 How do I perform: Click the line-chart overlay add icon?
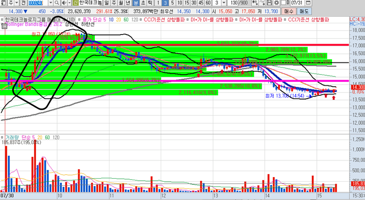click(x=263, y=3)
